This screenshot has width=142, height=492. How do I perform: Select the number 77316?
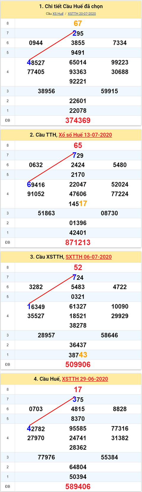120,429
